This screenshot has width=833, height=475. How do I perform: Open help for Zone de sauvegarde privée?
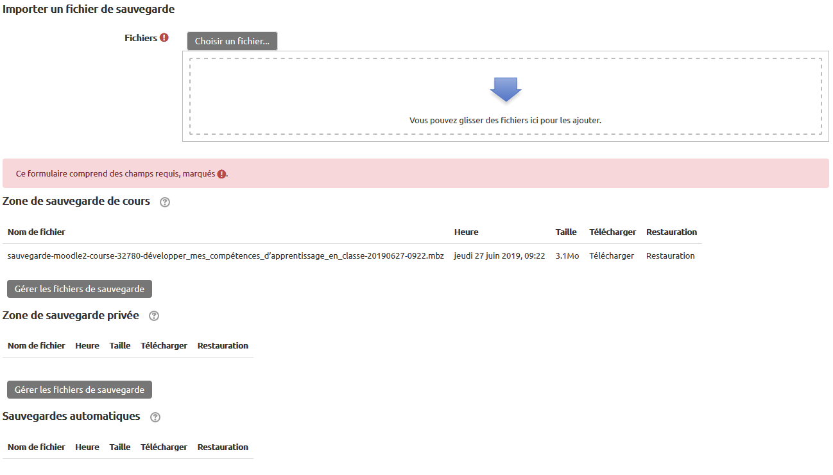coord(153,316)
